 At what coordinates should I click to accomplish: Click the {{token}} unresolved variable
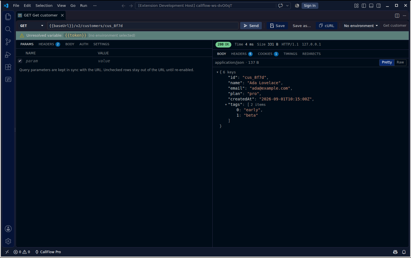pyautogui.click(x=76, y=35)
